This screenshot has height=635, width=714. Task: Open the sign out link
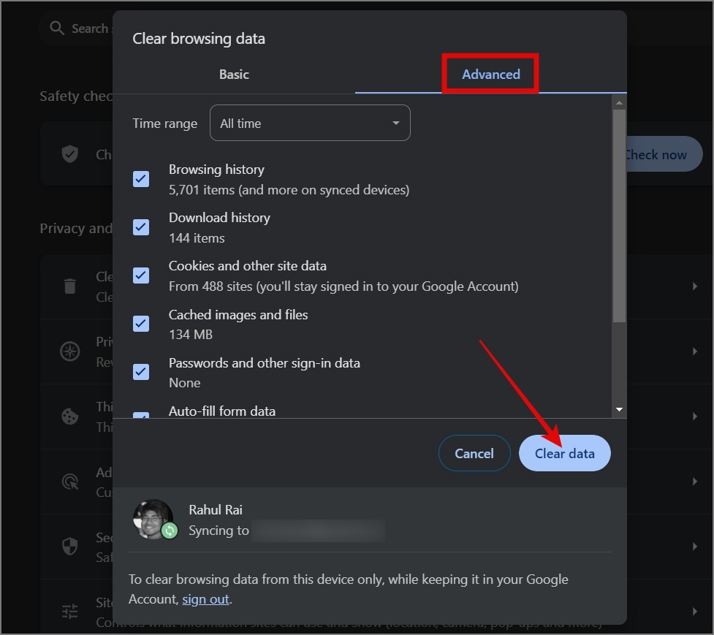(205, 598)
